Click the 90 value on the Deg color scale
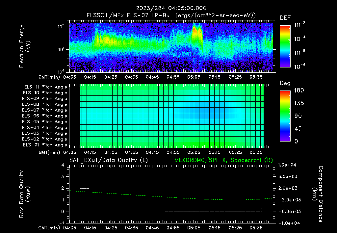The image size is (337, 233). [298, 116]
